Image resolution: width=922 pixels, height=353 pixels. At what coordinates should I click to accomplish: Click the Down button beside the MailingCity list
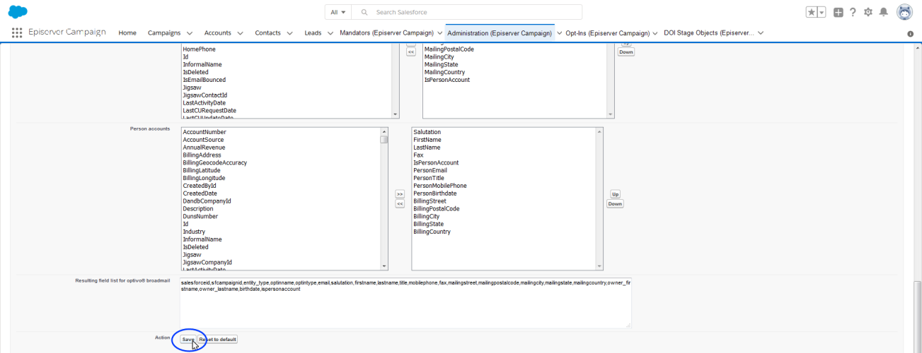[626, 52]
